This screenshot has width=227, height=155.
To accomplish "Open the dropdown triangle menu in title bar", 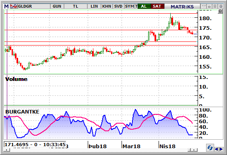I will pos(204,6).
